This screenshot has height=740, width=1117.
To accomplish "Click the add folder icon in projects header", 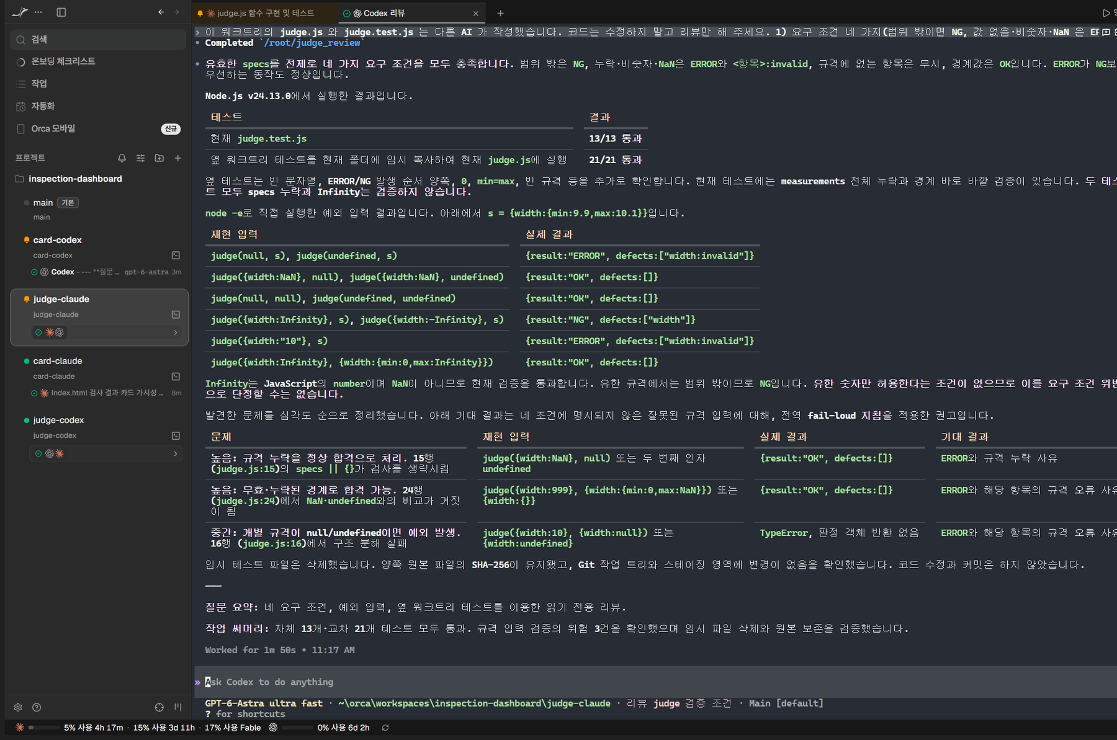I will pos(159,158).
